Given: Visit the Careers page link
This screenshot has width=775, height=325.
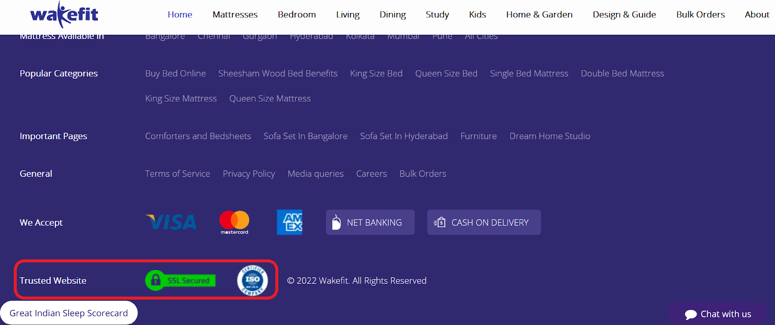Looking at the screenshot, I should 372,174.
